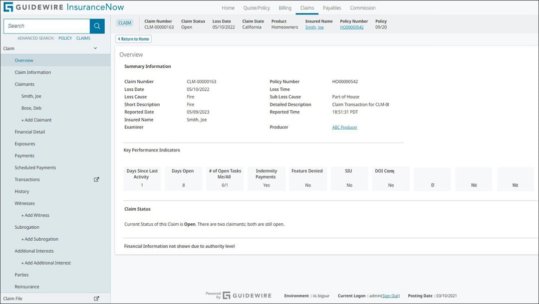Screen dimensions: 539x304
Task: Open the Quote/Policy menu item
Action: 256,8
